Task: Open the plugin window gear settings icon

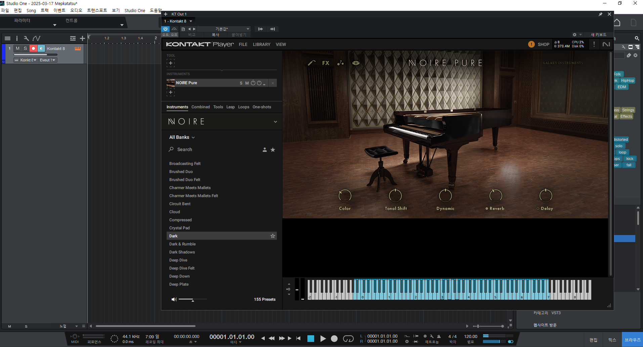Action: pyautogui.click(x=574, y=35)
